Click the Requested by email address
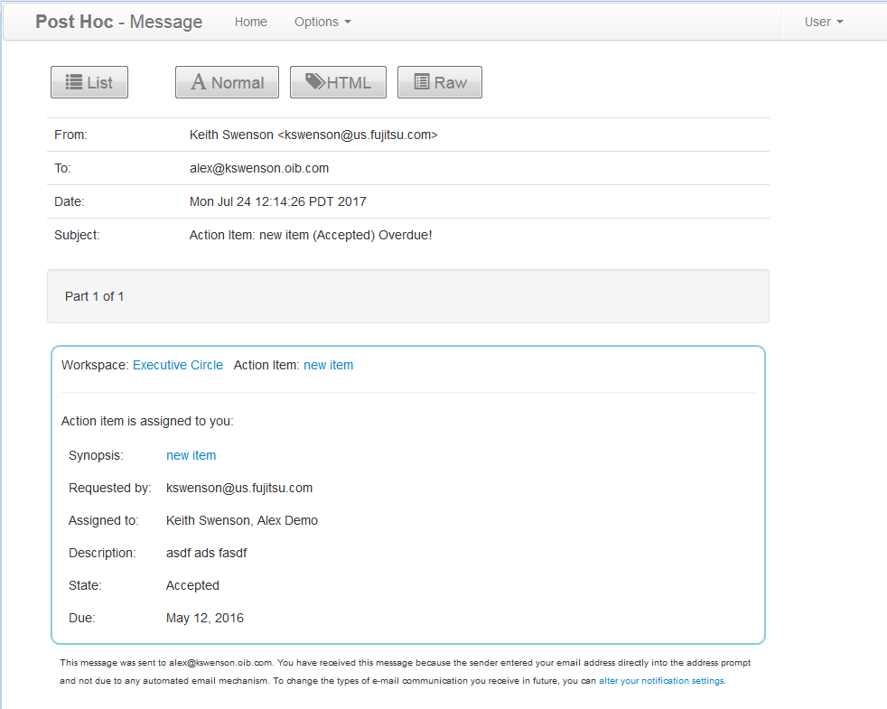The width and height of the screenshot is (887, 709). pyautogui.click(x=239, y=488)
